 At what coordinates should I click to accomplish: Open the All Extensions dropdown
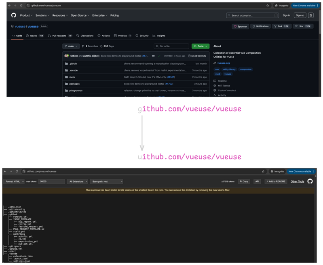pos(78,181)
